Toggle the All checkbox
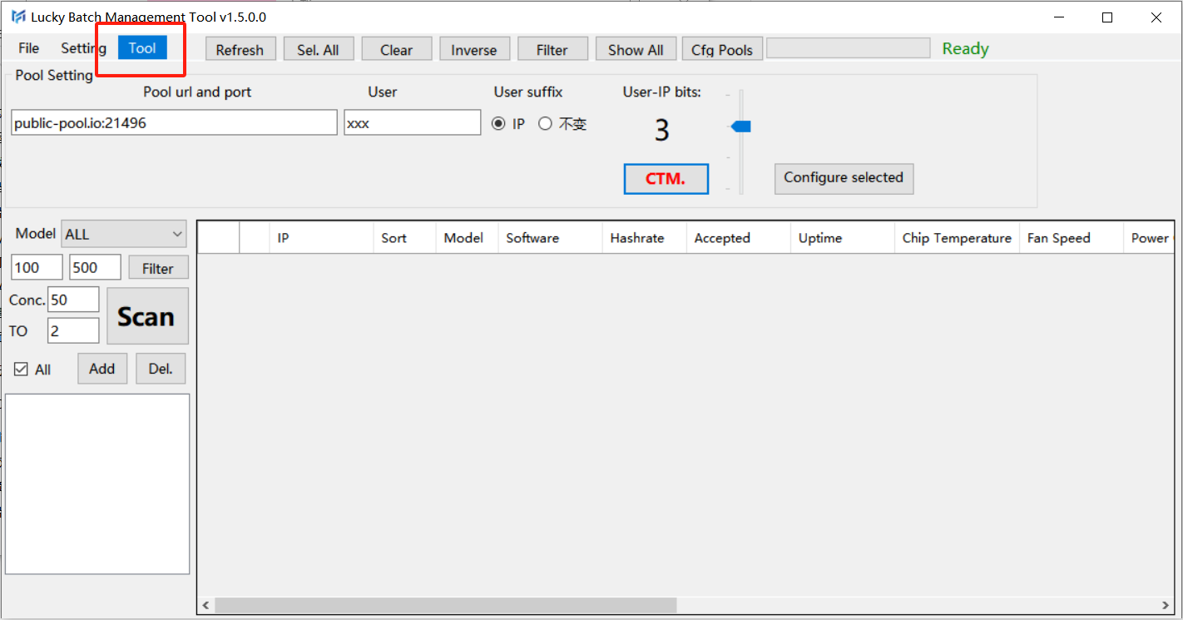Screen dimensions: 1183x620 click(22, 370)
